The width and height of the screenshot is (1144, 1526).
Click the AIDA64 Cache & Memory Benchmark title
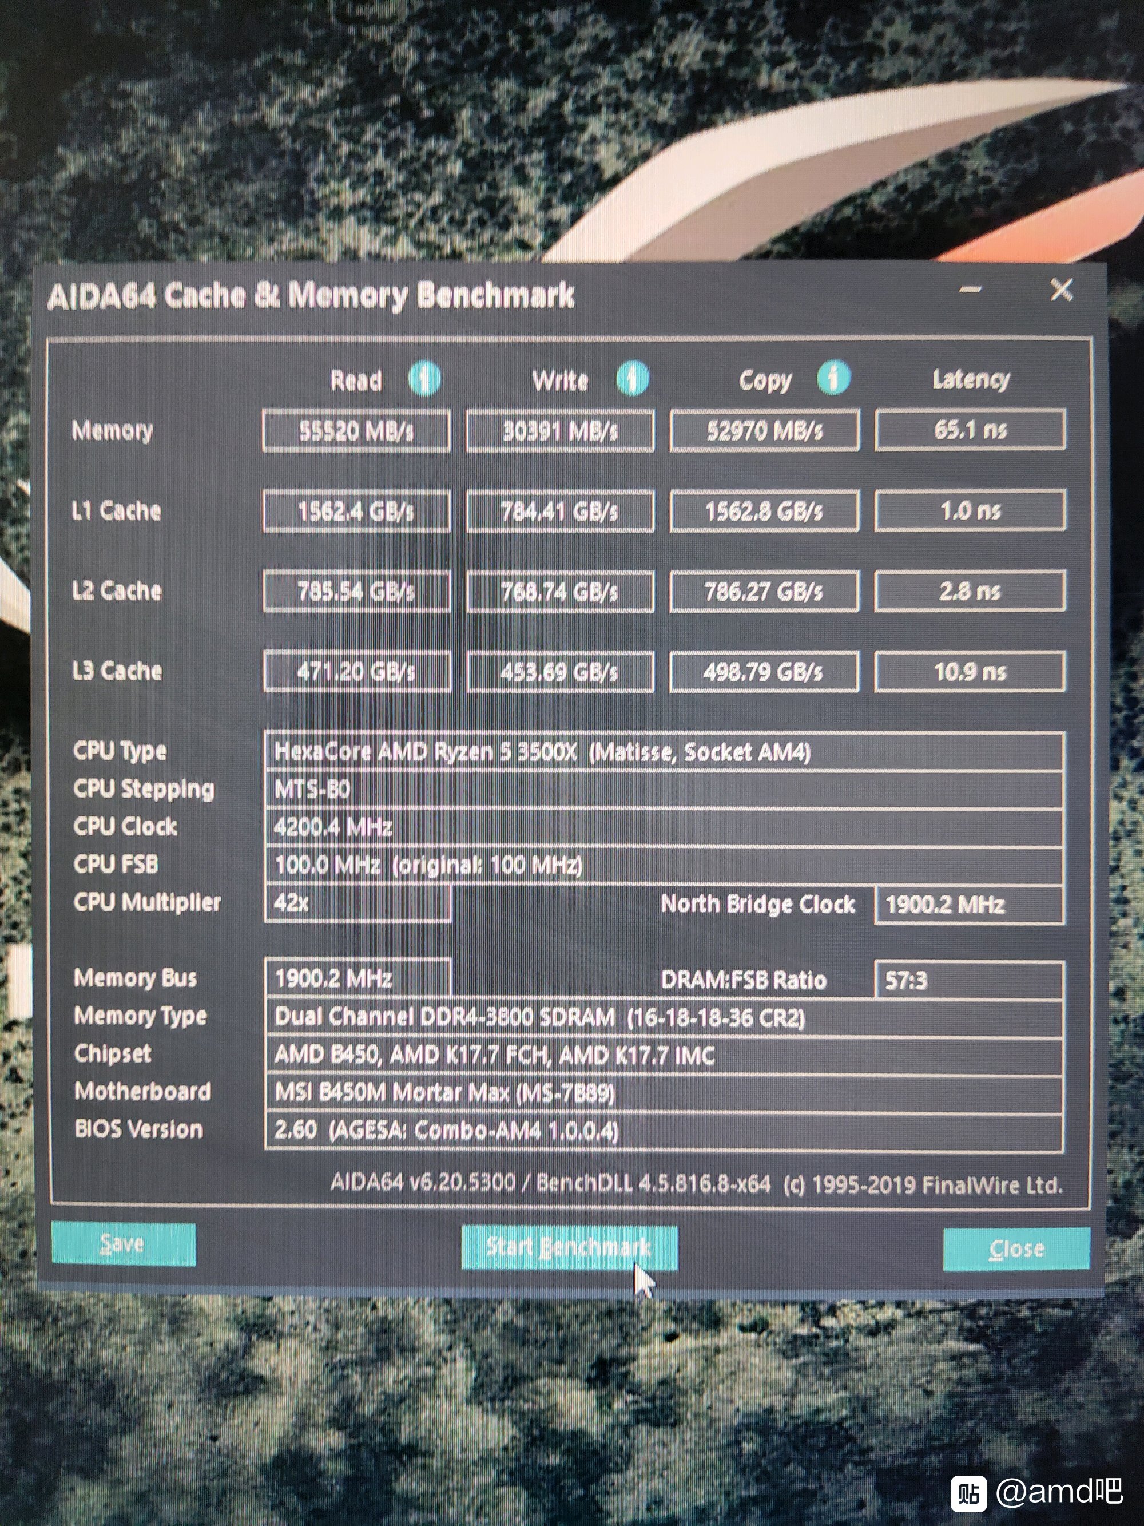pos(311,296)
